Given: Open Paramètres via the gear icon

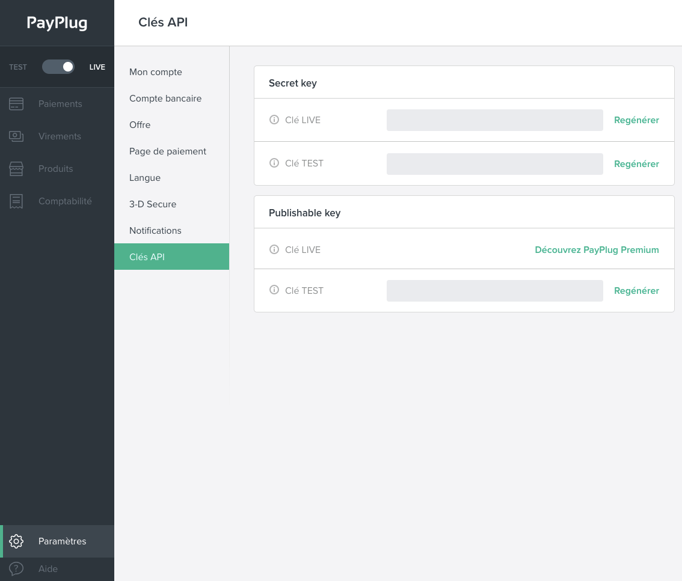Looking at the screenshot, I should pos(16,541).
